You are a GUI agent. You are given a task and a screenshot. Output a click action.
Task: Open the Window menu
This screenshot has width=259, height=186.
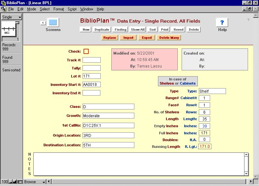[86, 9]
